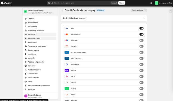Click the Dankort logo icon

pyautogui.click(x=67, y=46)
